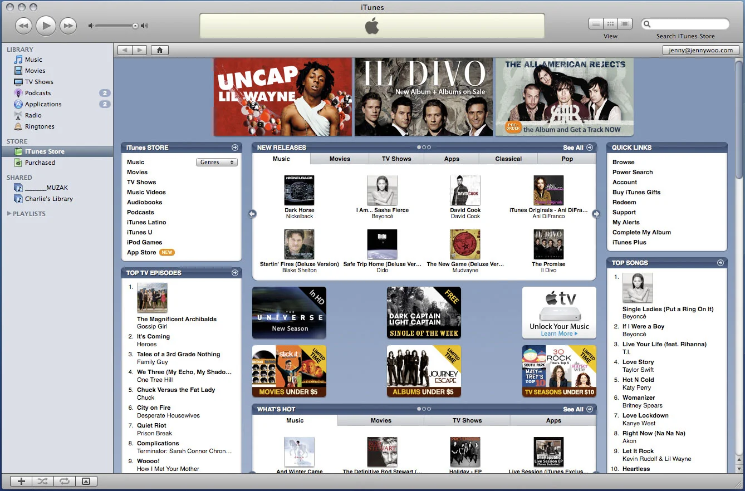Adjust the volume slider
Screen dimensions: 745x491
point(117,26)
